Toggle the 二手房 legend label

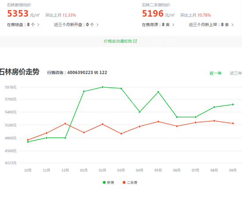click(132, 183)
